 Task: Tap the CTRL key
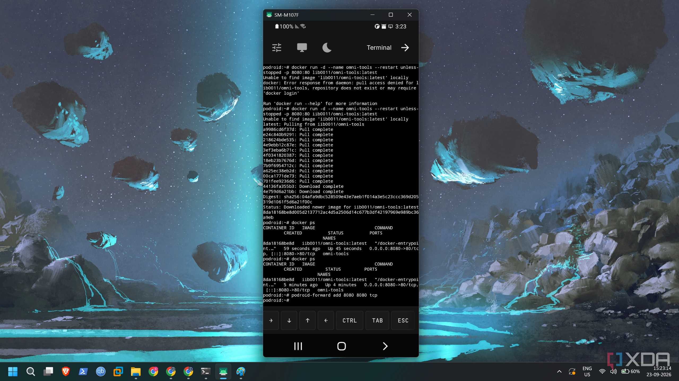pos(350,320)
